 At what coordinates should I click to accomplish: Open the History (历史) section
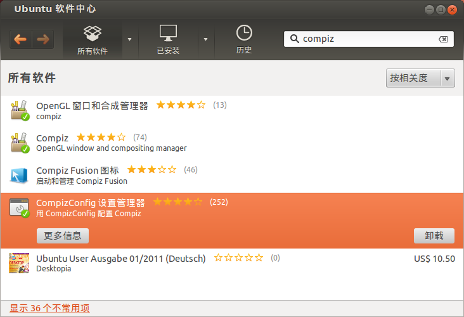(244, 40)
